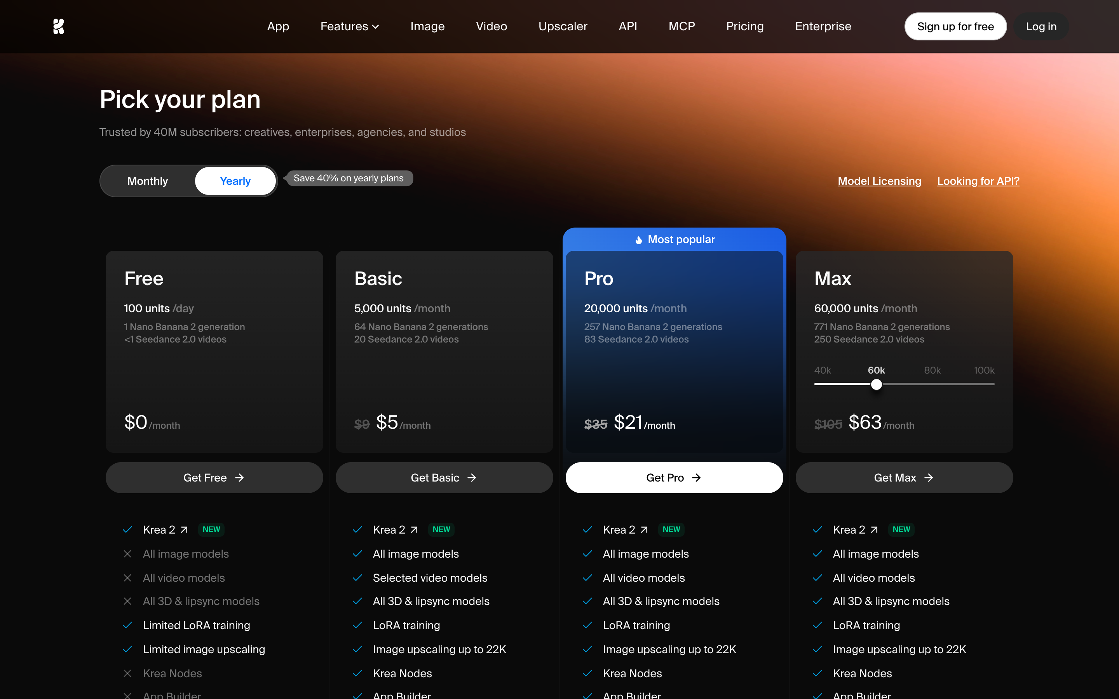The width and height of the screenshot is (1119, 699).
Task: Click checkmark beside Pro All video models
Action: pos(587,578)
